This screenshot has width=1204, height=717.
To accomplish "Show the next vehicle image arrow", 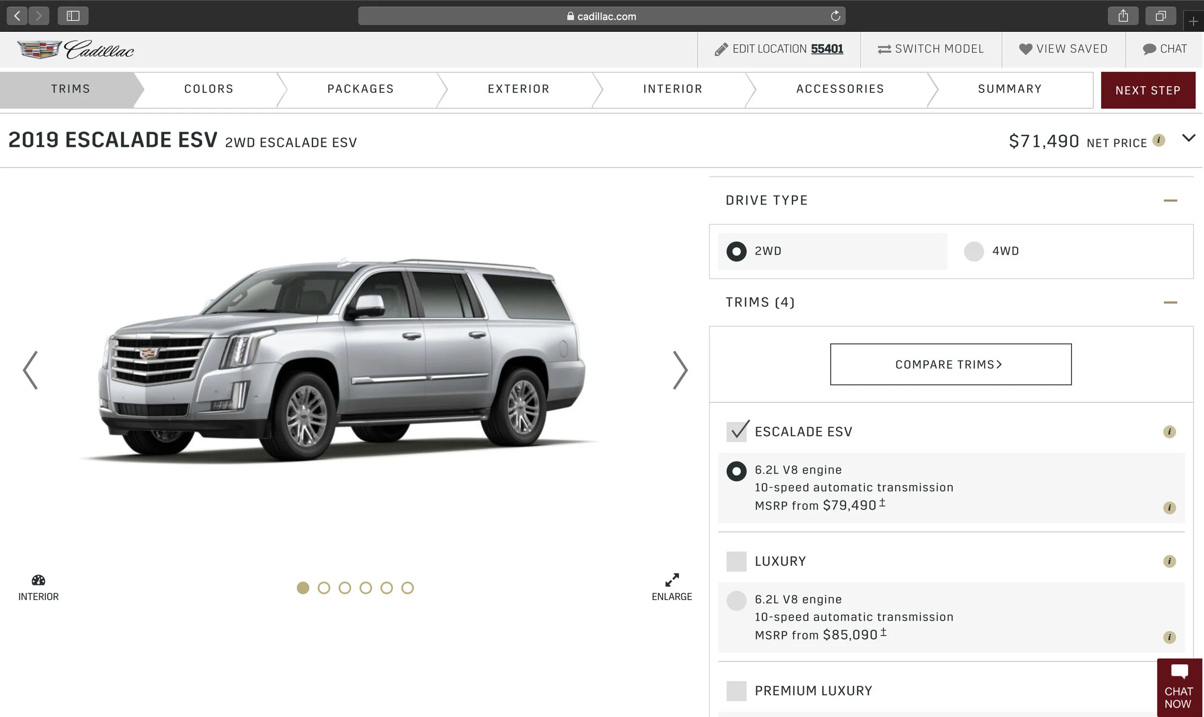I will 681,370.
